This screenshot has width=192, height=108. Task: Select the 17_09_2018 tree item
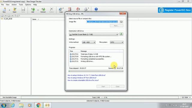(x=8, y=19)
